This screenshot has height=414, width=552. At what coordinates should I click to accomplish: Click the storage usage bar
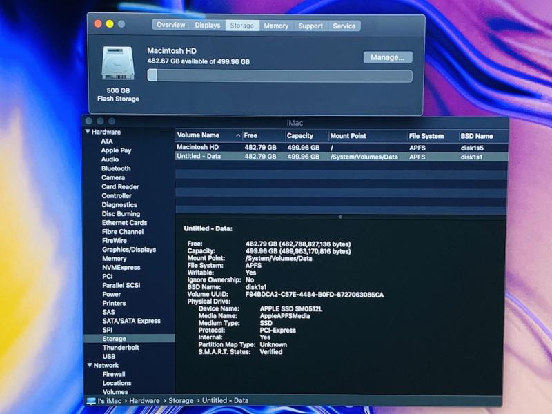click(x=279, y=76)
